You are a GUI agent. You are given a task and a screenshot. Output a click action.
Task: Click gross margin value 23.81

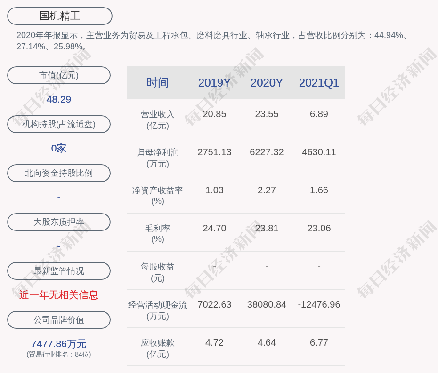tap(267, 228)
